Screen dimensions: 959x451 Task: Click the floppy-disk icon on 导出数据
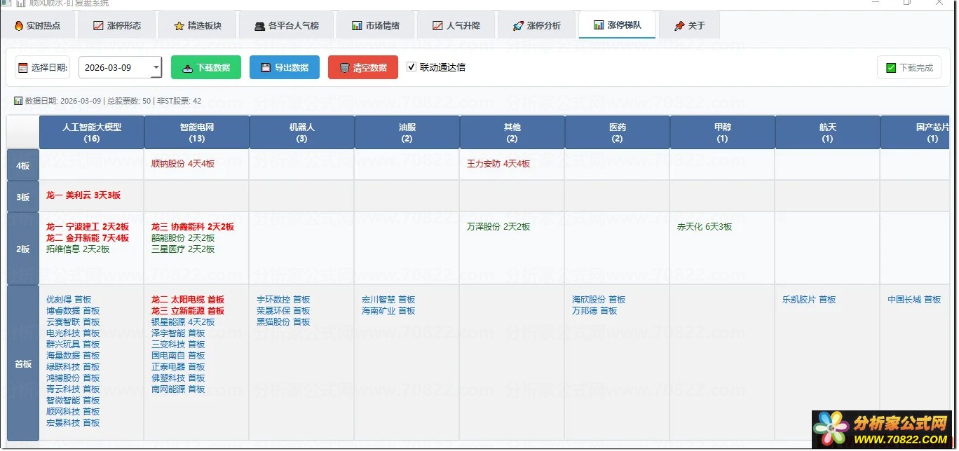pos(266,68)
